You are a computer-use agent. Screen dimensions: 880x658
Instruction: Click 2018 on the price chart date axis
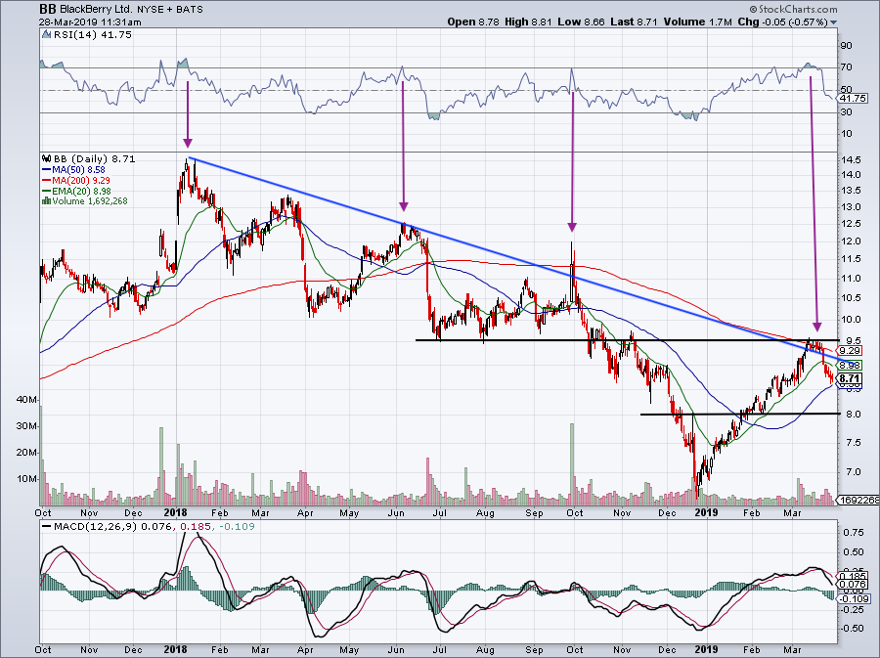176,512
